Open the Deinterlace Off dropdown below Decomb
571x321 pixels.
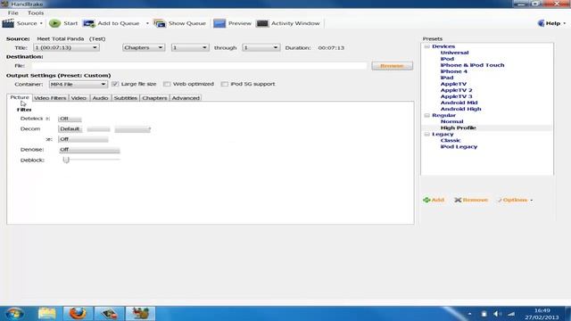coord(83,139)
